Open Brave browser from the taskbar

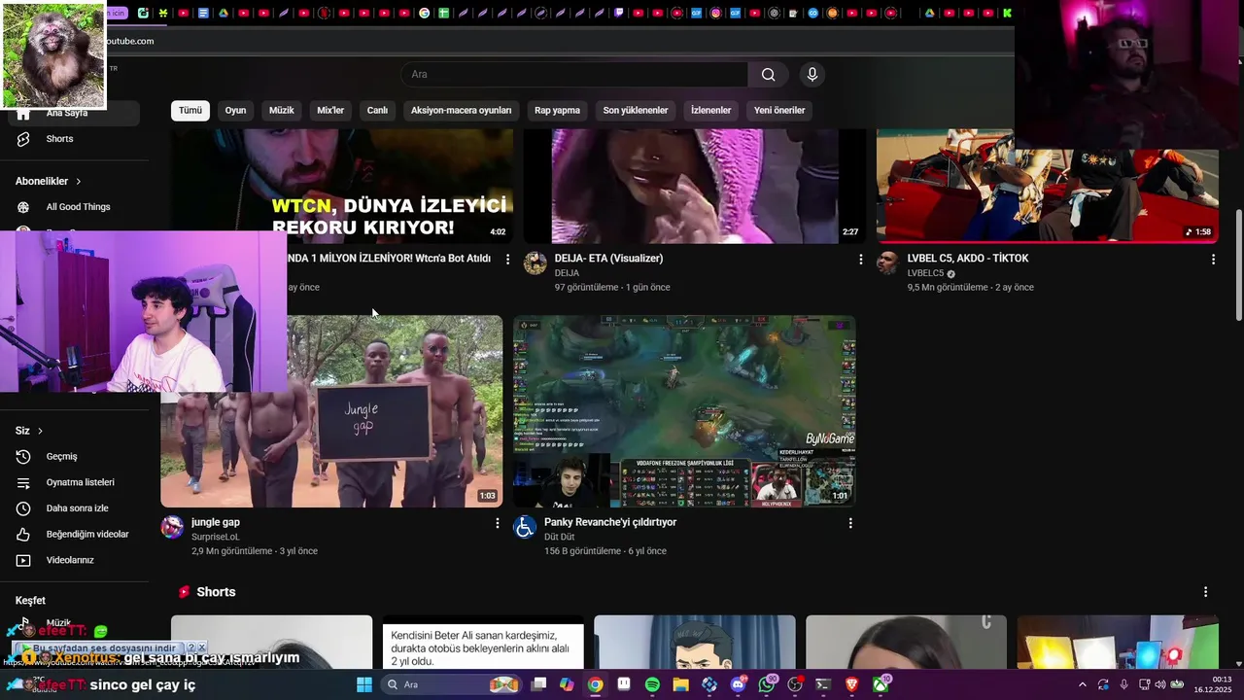pos(852,684)
